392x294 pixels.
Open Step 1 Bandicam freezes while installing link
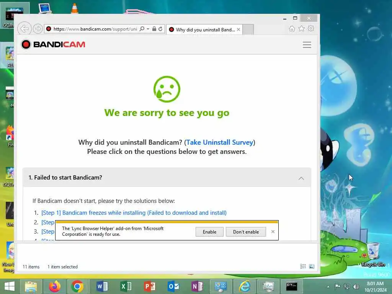click(x=134, y=213)
